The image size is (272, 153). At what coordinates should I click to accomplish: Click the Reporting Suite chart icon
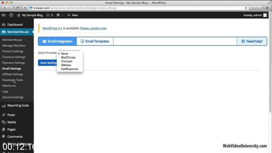point(3,105)
